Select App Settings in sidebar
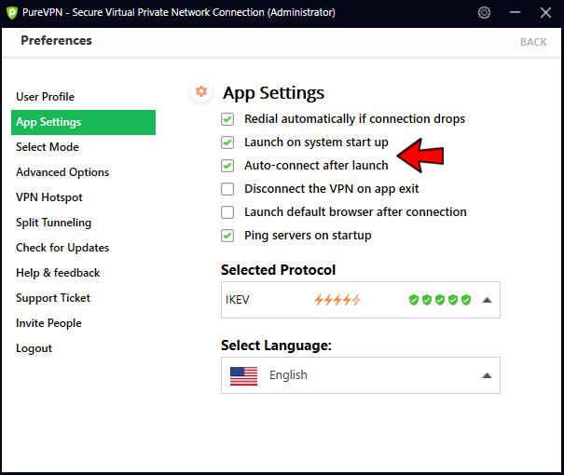This screenshot has width=564, height=475. pos(84,123)
